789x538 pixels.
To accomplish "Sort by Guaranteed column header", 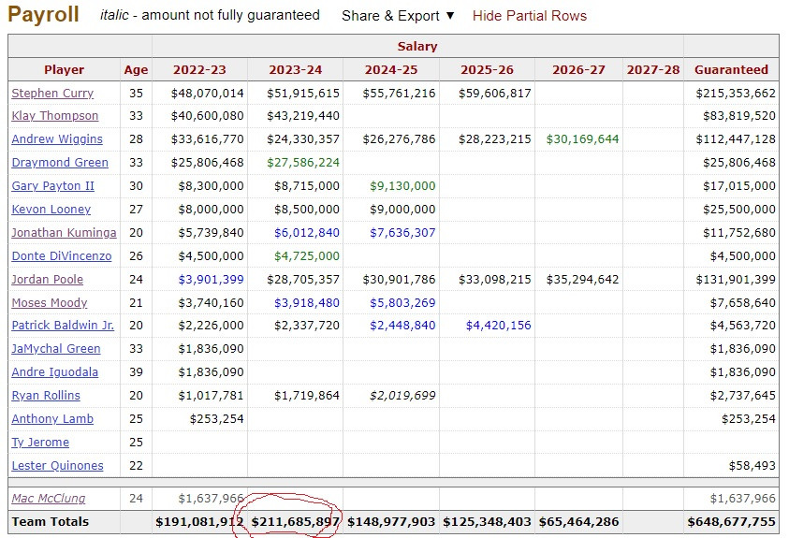I will pyautogui.click(x=731, y=69).
